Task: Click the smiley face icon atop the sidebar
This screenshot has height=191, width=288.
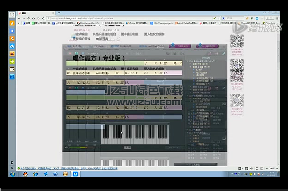Action: click(x=13, y=14)
